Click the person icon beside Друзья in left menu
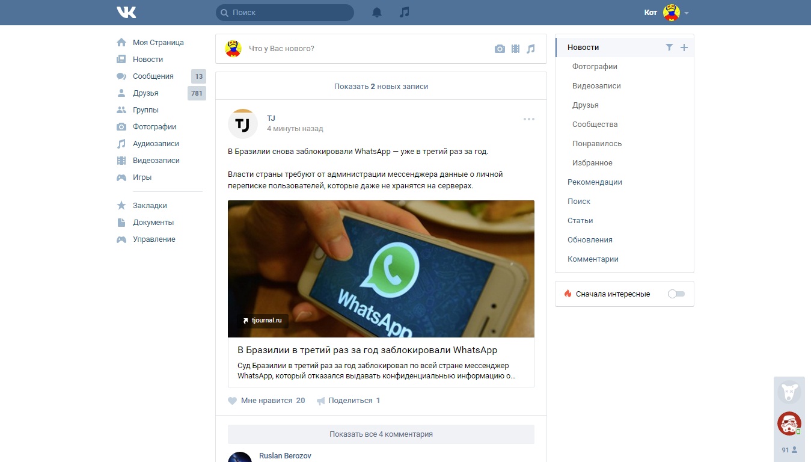The image size is (811, 462). click(121, 93)
